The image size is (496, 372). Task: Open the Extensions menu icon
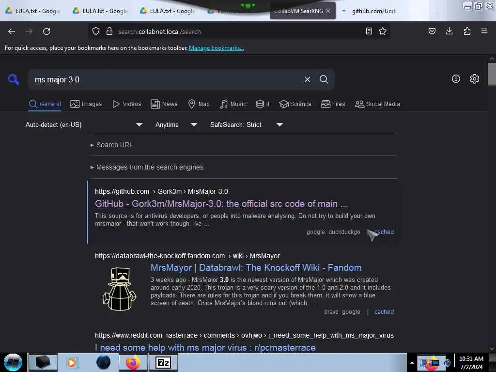[x=467, y=31]
